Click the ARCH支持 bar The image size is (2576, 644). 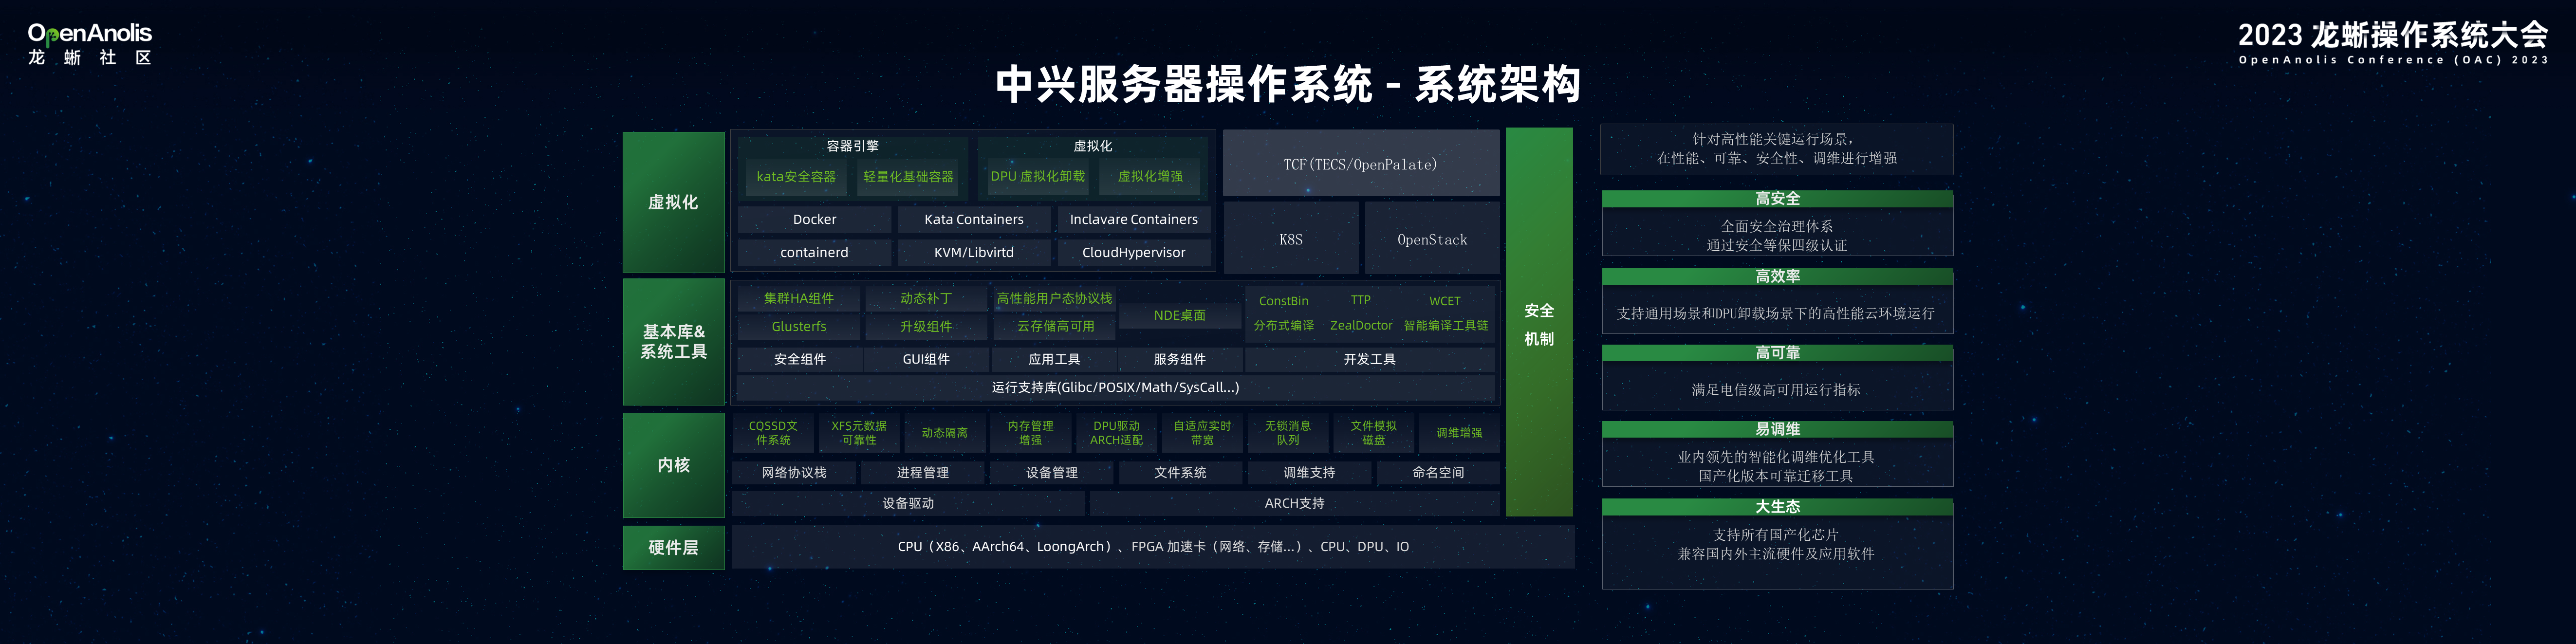coord(1294,504)
